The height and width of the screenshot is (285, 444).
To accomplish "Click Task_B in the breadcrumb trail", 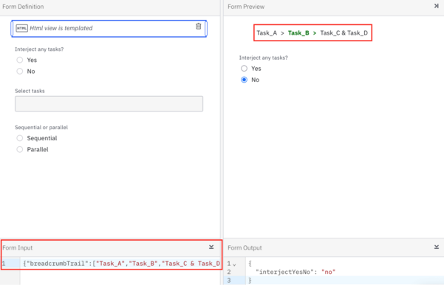I will [298, 32].
